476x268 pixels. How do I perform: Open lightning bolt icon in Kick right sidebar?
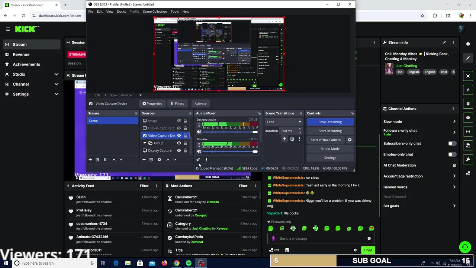click(x=468, y=90)
